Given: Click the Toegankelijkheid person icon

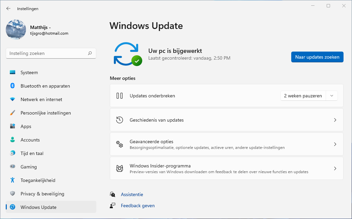Looking at the screenshot, I should pos(12,180).
